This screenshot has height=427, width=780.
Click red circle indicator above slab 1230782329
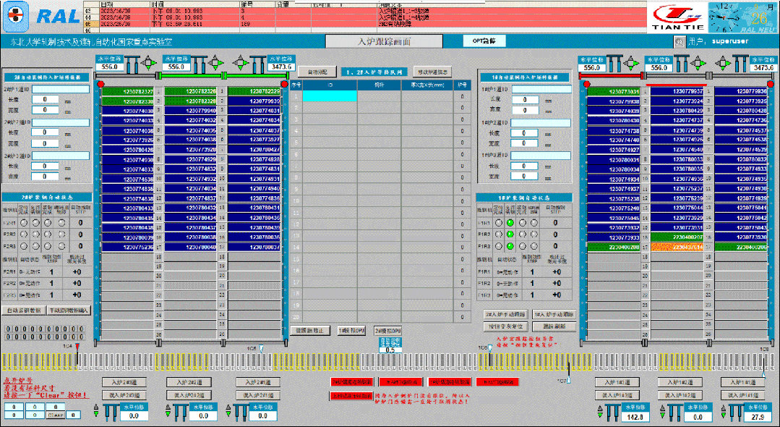284,84
